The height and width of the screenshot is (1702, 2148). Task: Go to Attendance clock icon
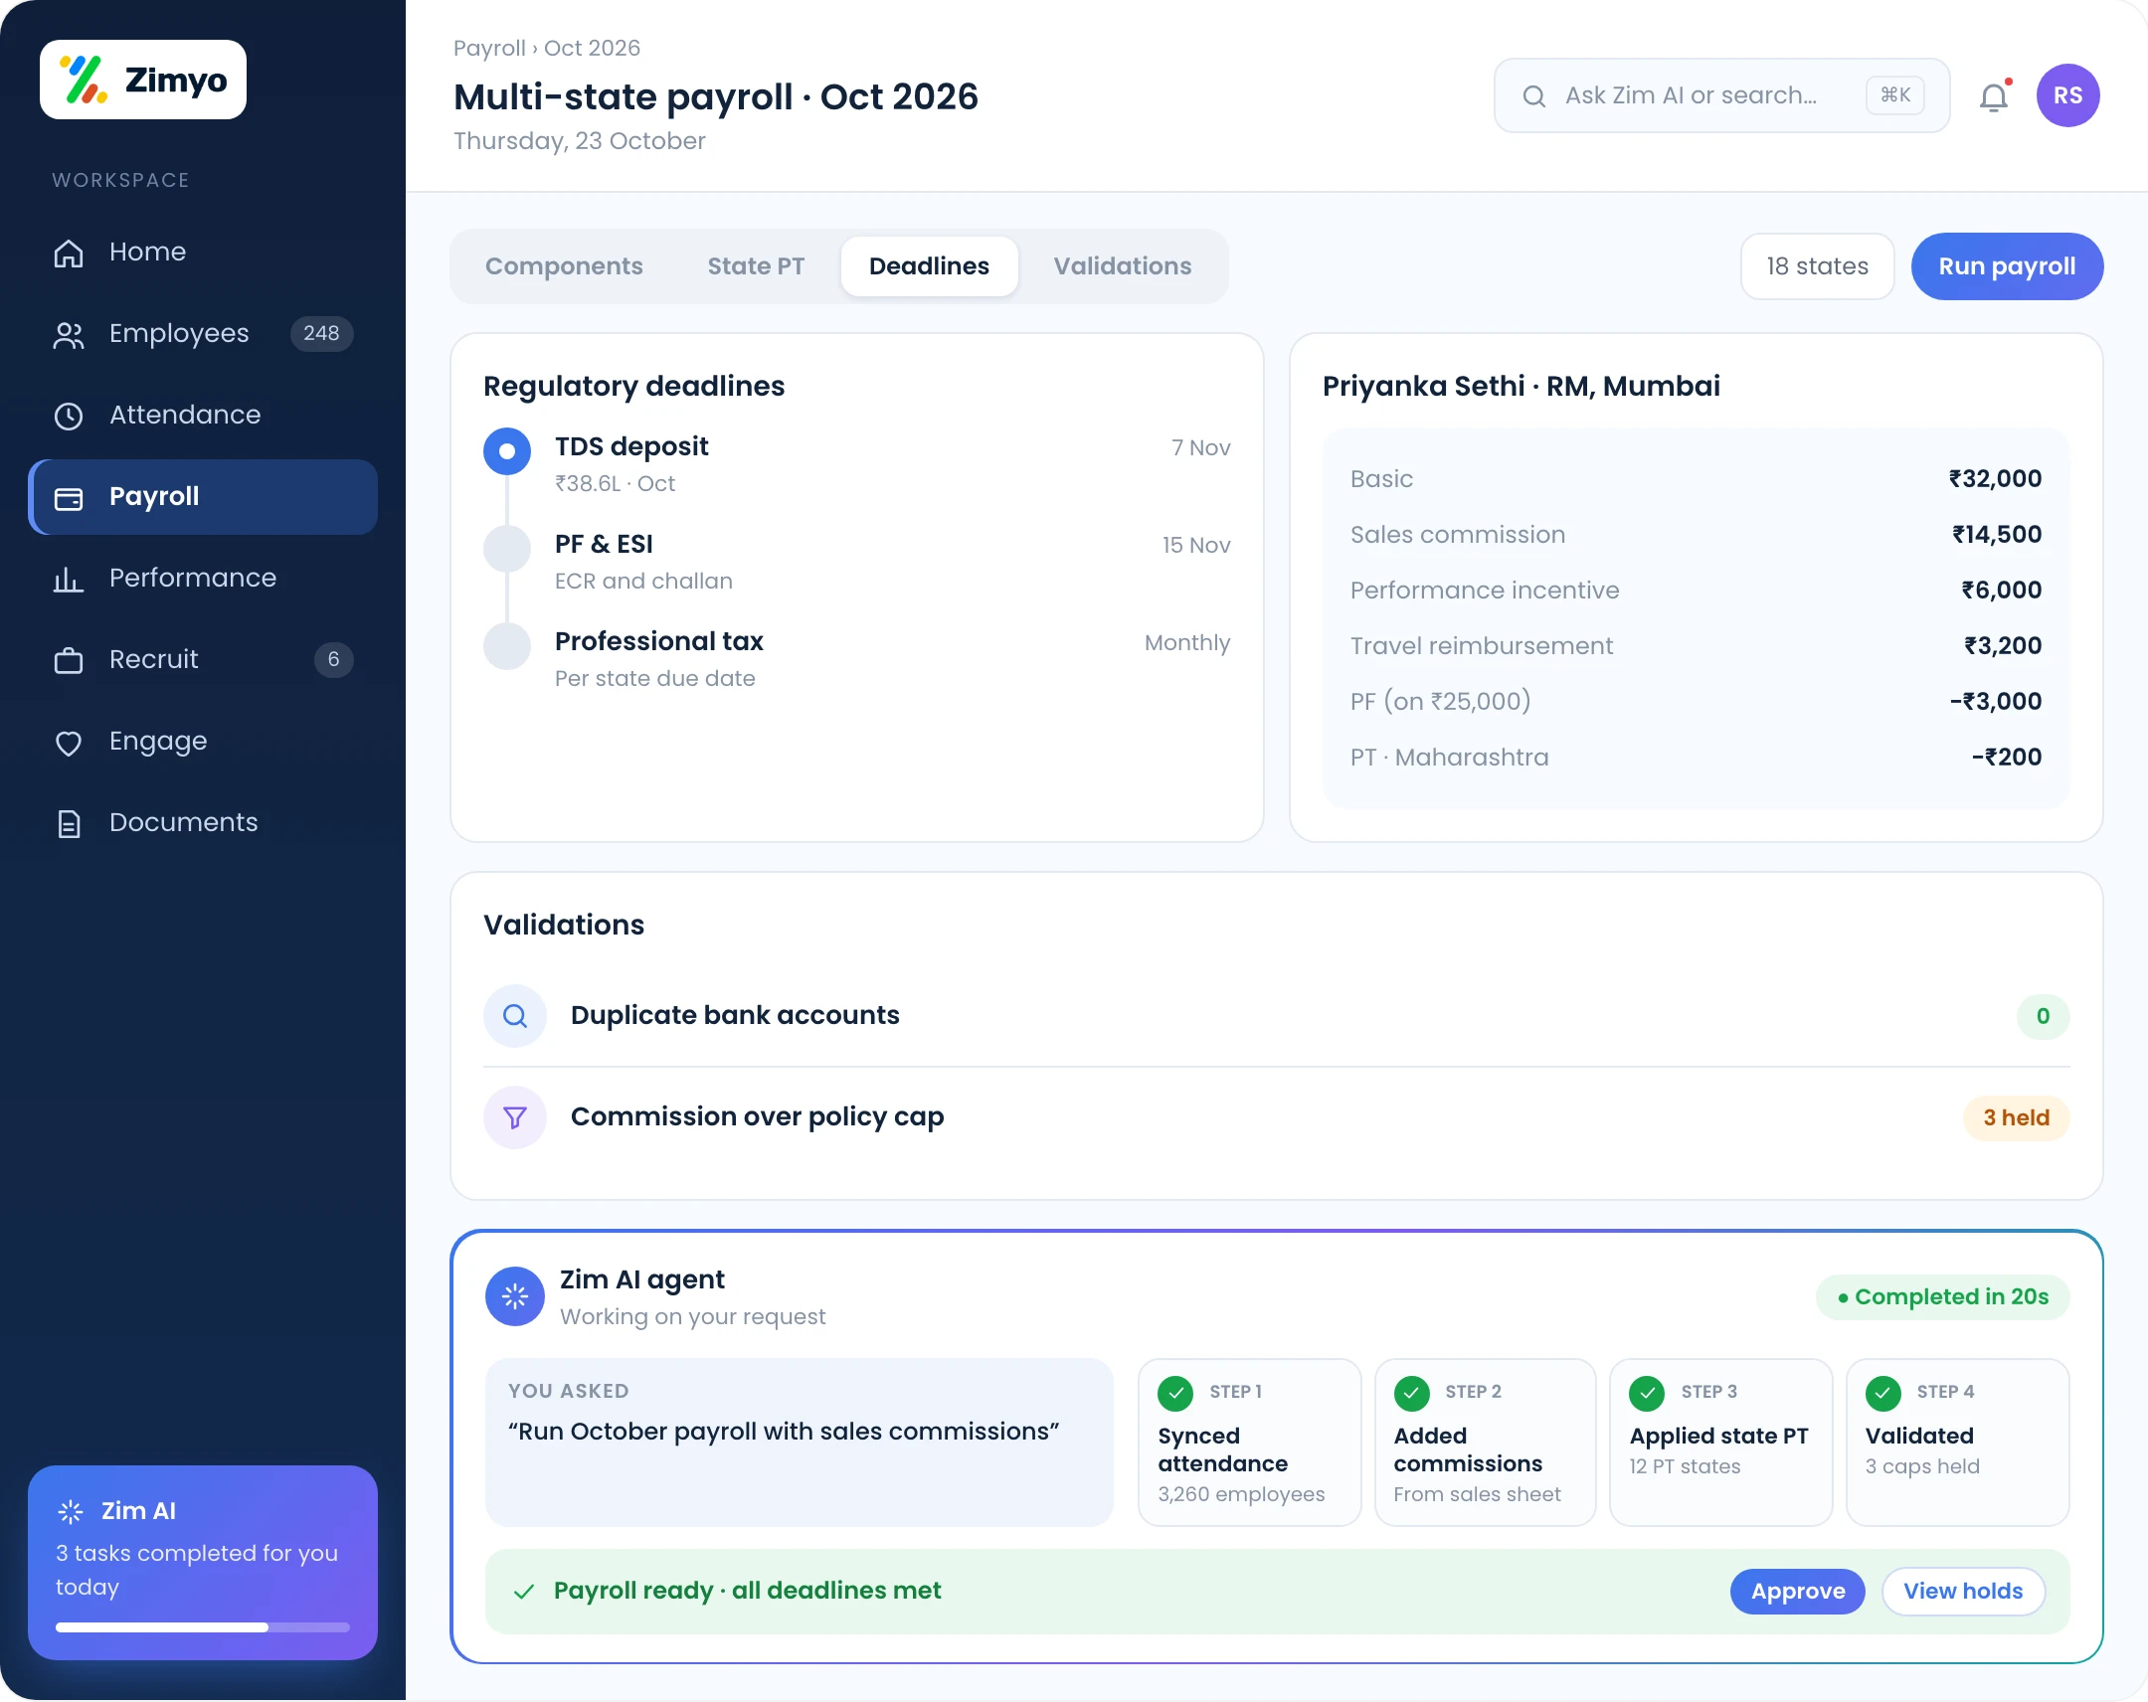68,416
